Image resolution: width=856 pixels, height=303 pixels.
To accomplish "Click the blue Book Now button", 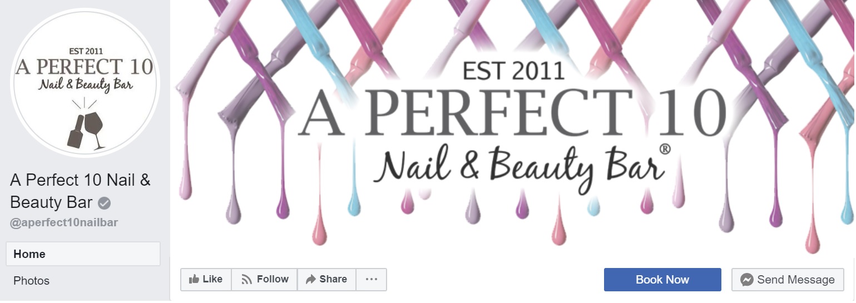I will point(662,280).
